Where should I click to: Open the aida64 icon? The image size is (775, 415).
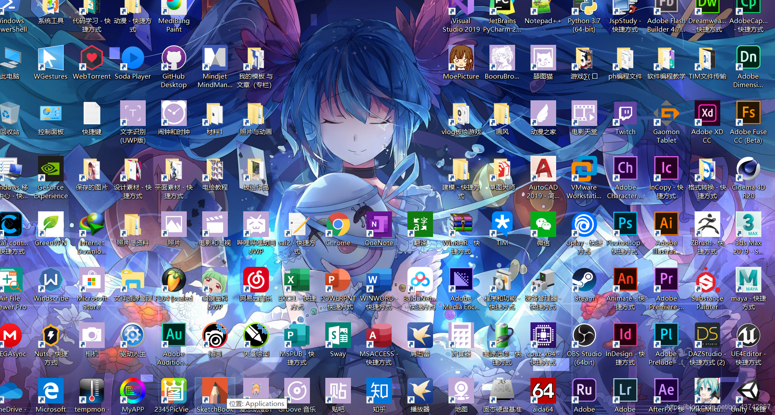[543, 391]
